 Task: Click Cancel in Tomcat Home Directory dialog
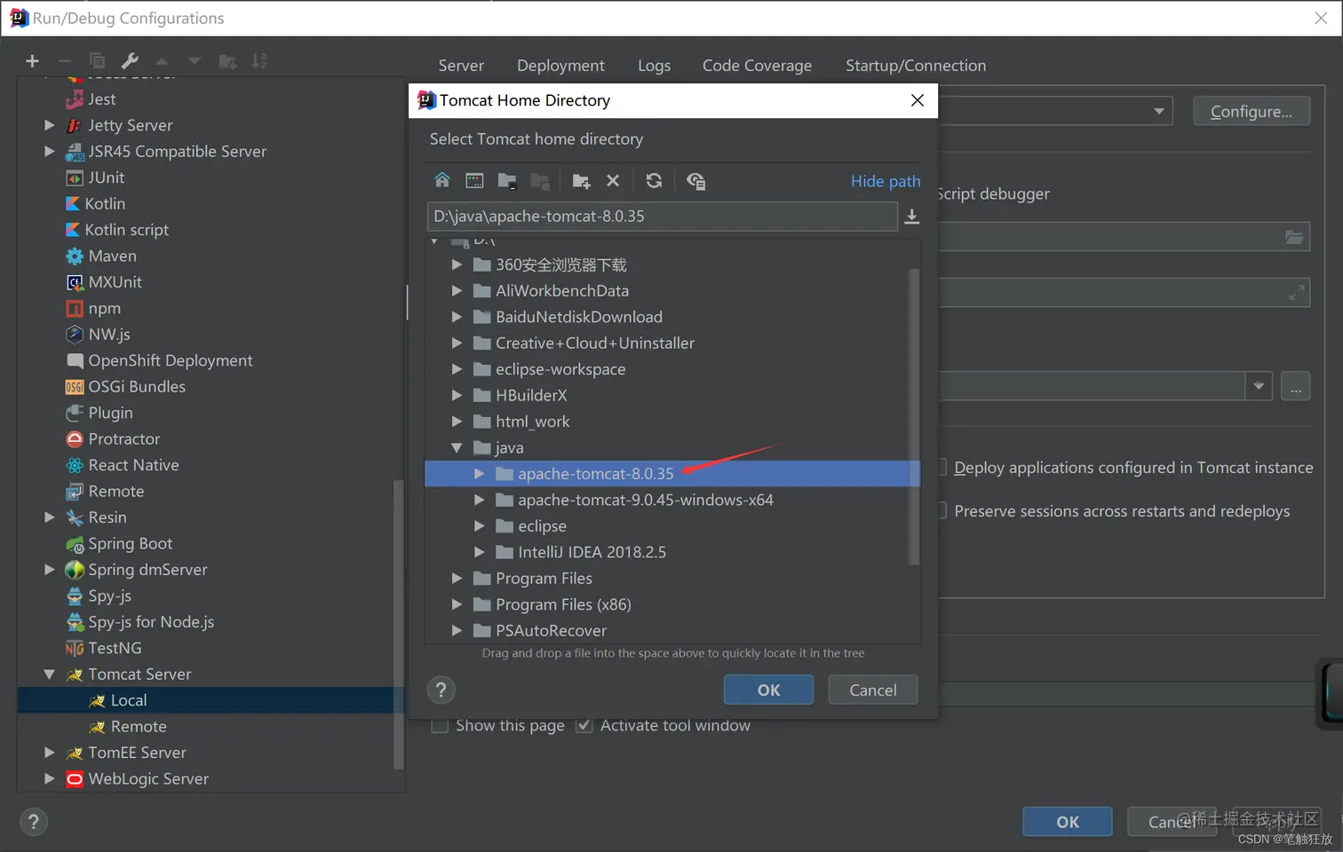click(x=872, y=690)
